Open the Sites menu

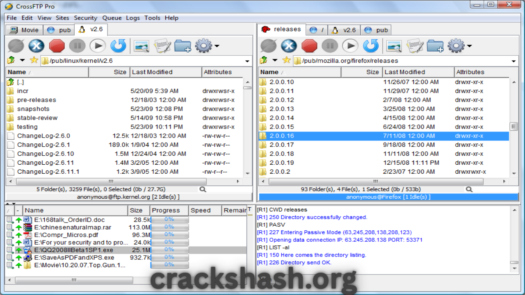(x=62, y=18)
